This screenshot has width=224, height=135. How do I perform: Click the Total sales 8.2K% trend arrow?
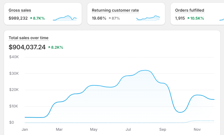pos(49,47)
